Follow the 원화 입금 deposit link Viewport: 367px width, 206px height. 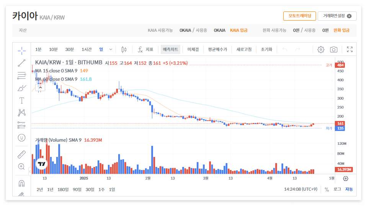pyautogui.click(x=341, y=30)
